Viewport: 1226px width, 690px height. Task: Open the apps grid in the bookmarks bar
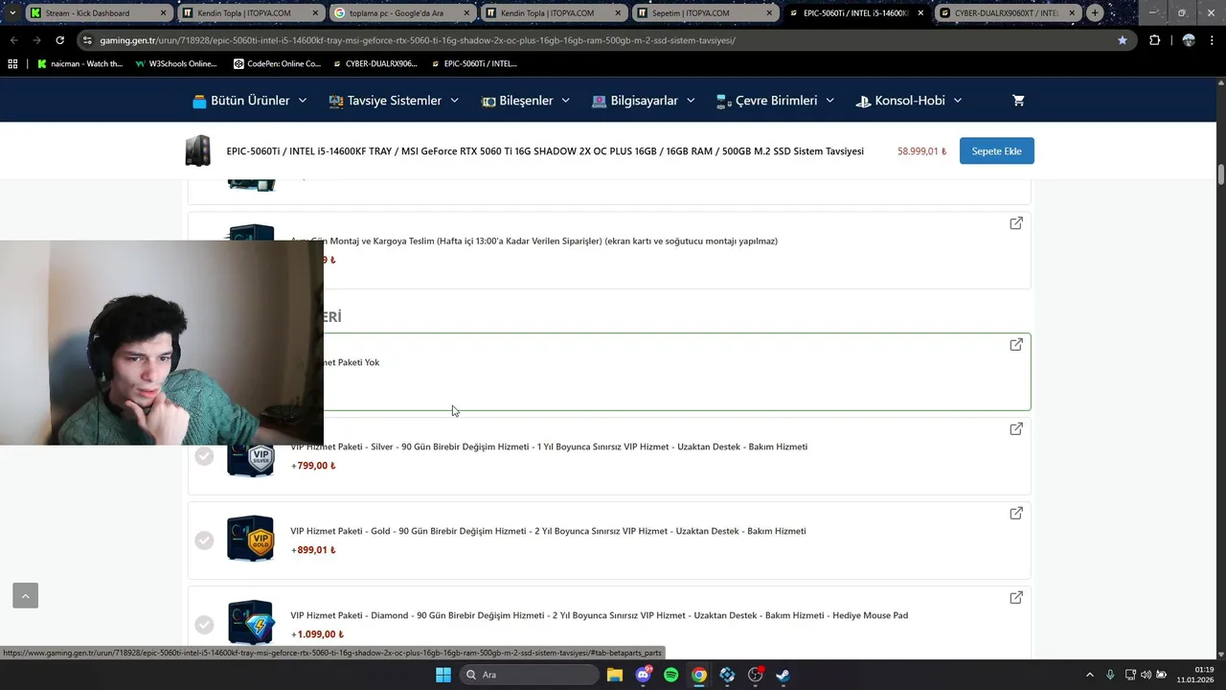[x=12, y=63]
